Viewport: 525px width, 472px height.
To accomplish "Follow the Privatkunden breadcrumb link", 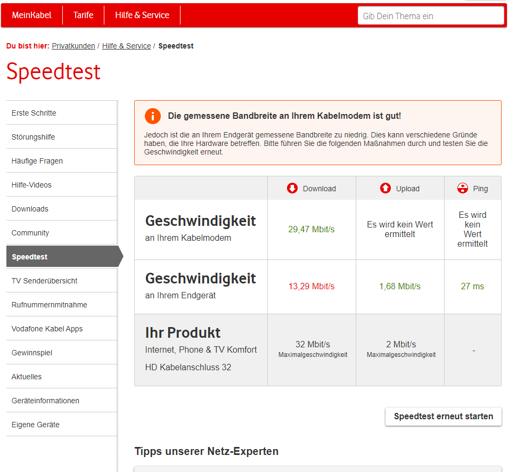I will pos(73,46).
